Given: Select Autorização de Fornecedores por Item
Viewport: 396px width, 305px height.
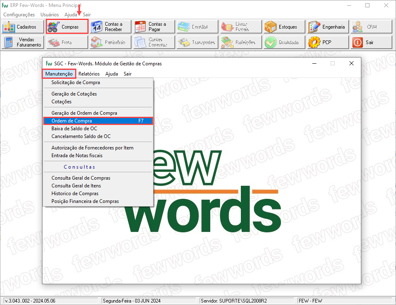Looking at the screenshot, I should 98,148.
